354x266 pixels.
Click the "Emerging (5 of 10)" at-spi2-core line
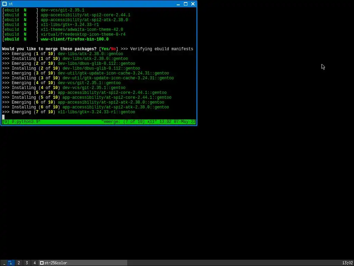(84, 93)
